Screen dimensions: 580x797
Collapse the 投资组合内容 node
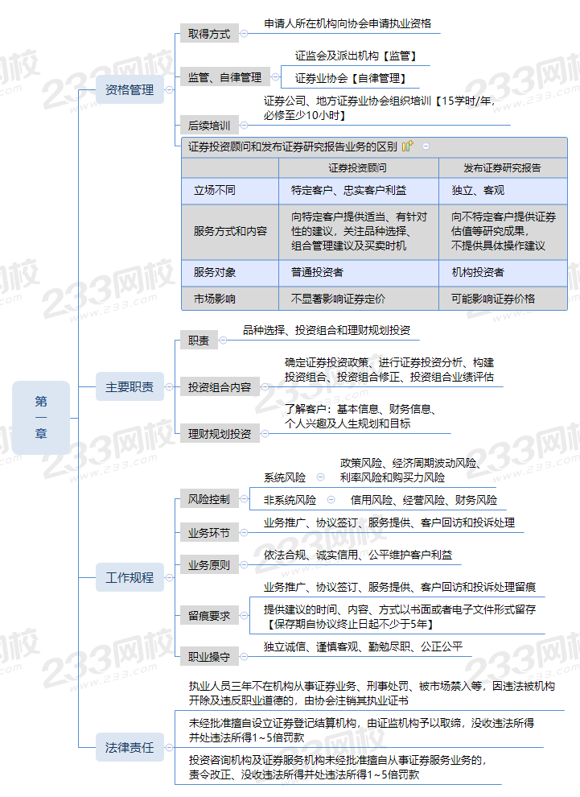(265, 386)
